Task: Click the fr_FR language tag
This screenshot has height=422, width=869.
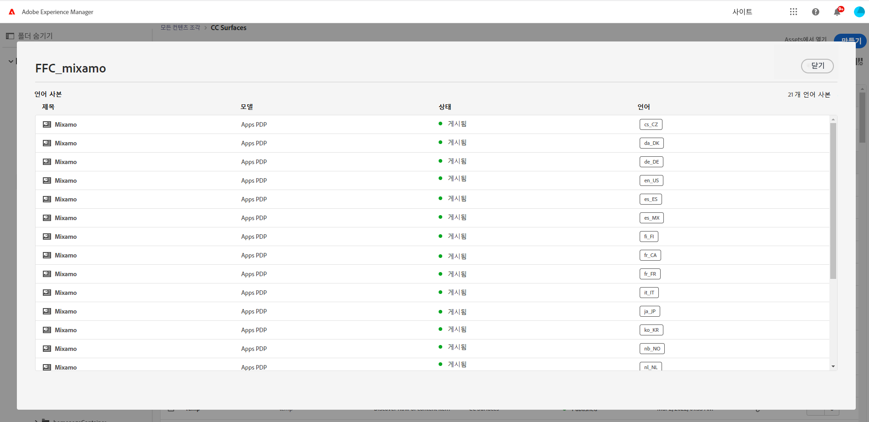Action: [650, 274]
